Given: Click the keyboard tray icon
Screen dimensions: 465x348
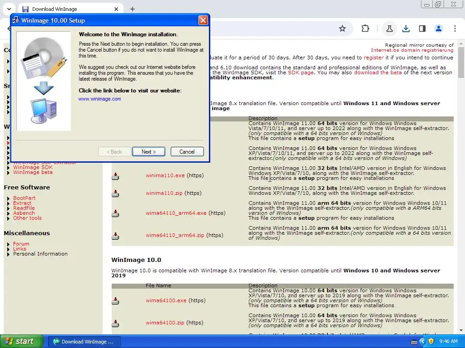Looking at the screenshot, I should pyautogui.click(x=414, y=342).
